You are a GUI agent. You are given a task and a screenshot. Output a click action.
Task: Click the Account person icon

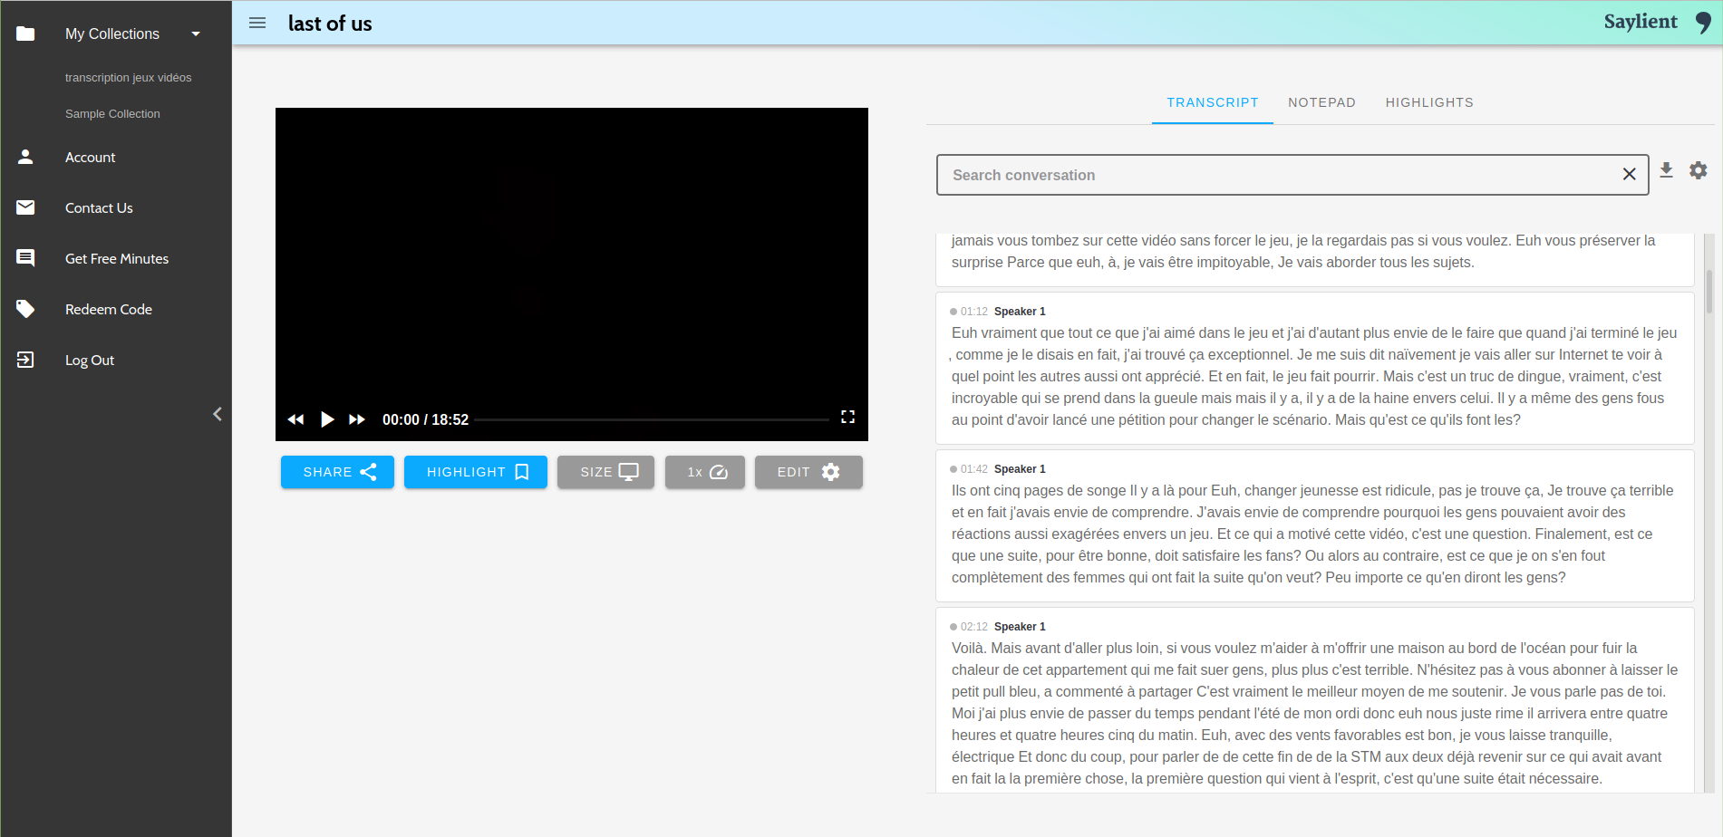coord(25,157)
